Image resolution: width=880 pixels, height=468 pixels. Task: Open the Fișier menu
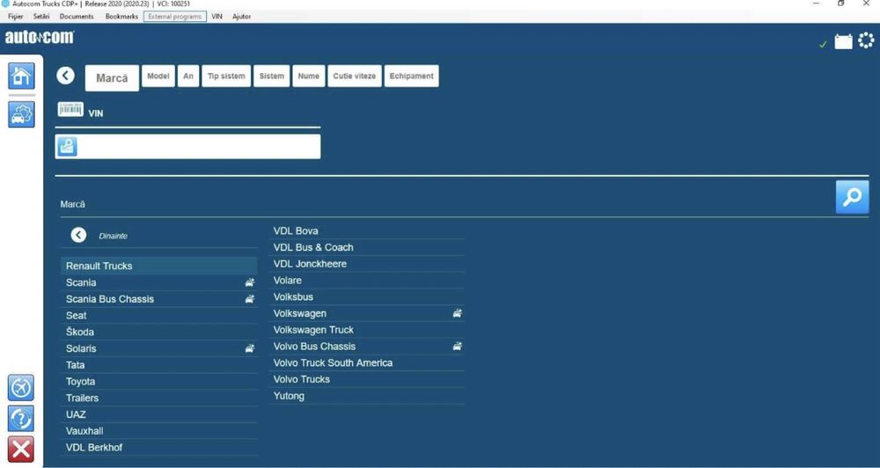point(16,16)
